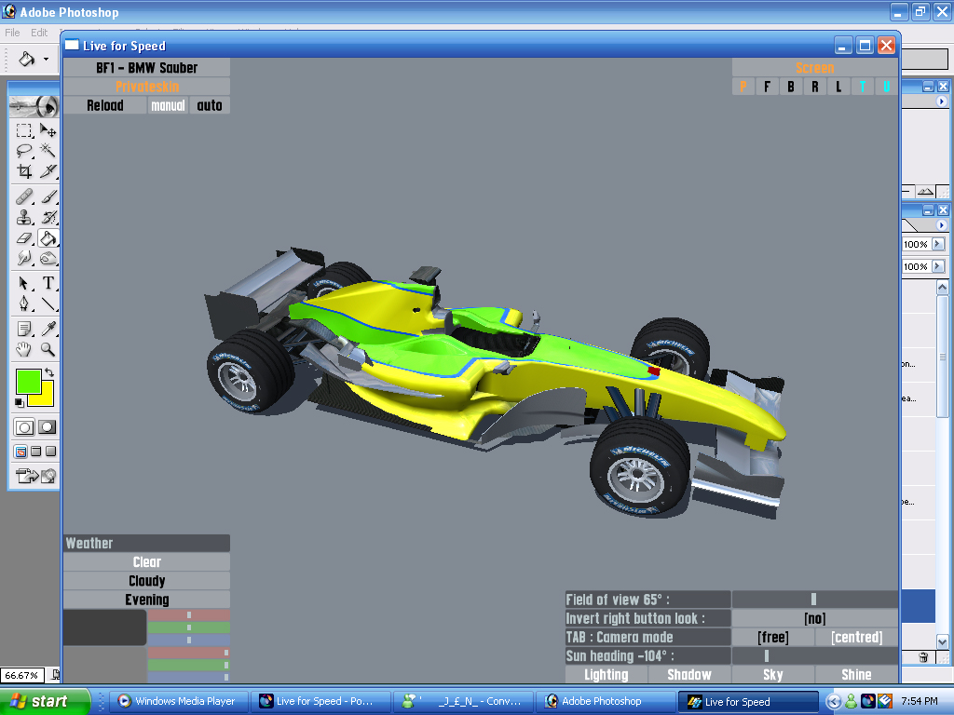Select the Pen tool

coord(23,304)
